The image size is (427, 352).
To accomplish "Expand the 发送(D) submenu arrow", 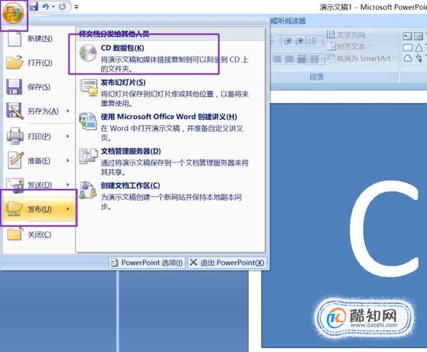I will [68, 184].
